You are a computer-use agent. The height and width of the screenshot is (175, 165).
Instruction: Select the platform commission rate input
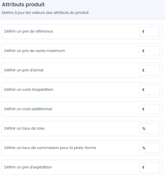(x=149, y=148)
